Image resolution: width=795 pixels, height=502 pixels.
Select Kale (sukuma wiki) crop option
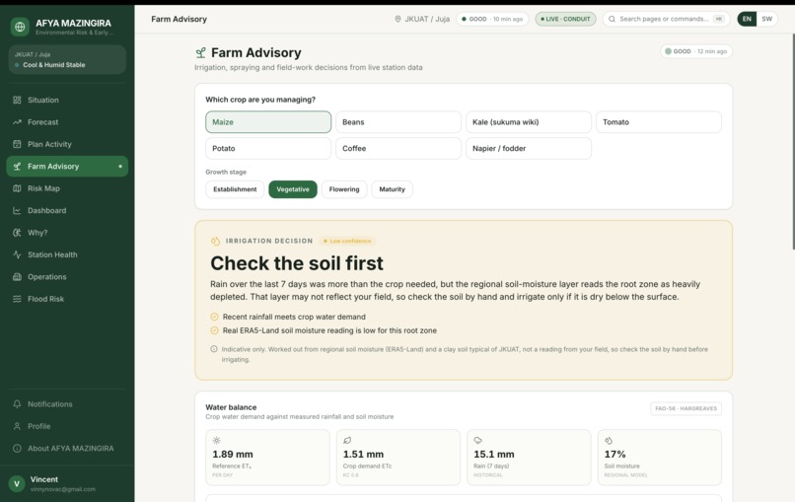pyautogui.click(x=529, y=122)
